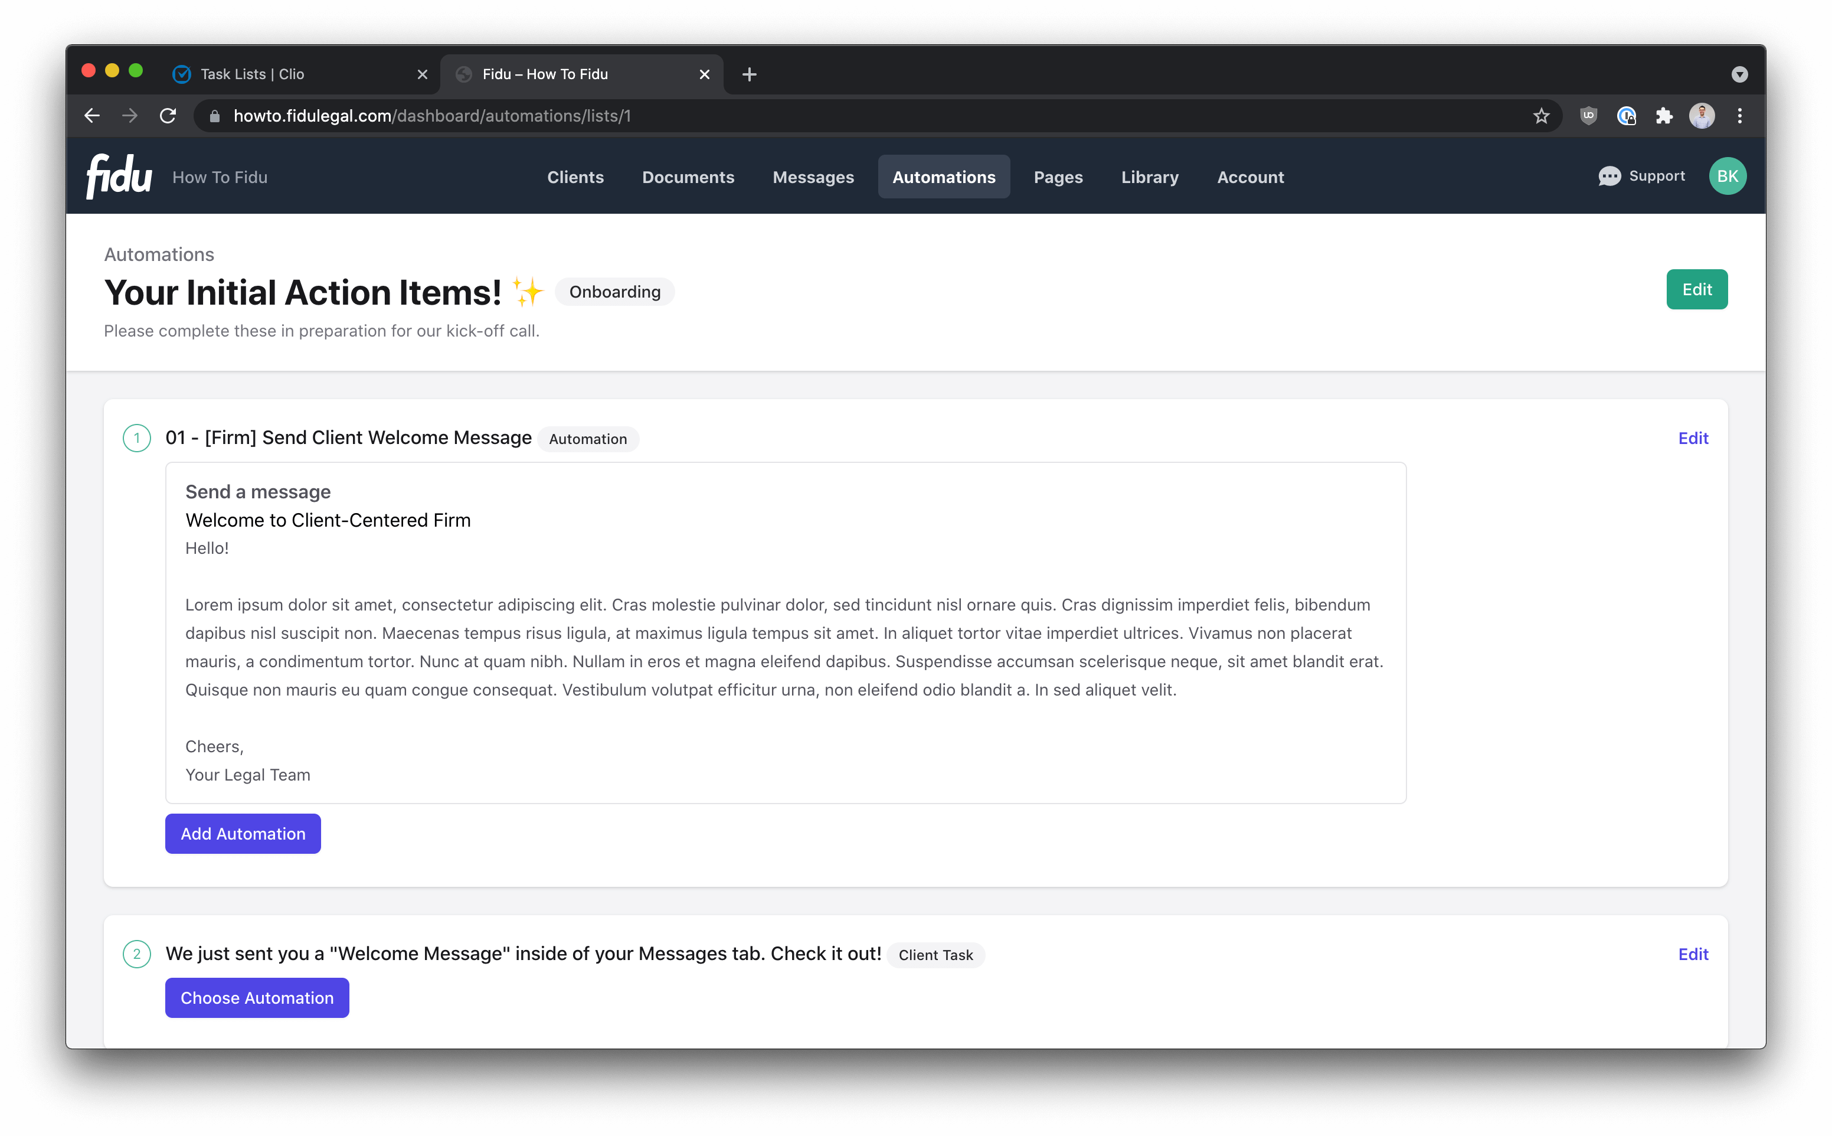Open browser extensions puzzle icon
The image size is (1832, 1136).
(x=1664, y=116)
